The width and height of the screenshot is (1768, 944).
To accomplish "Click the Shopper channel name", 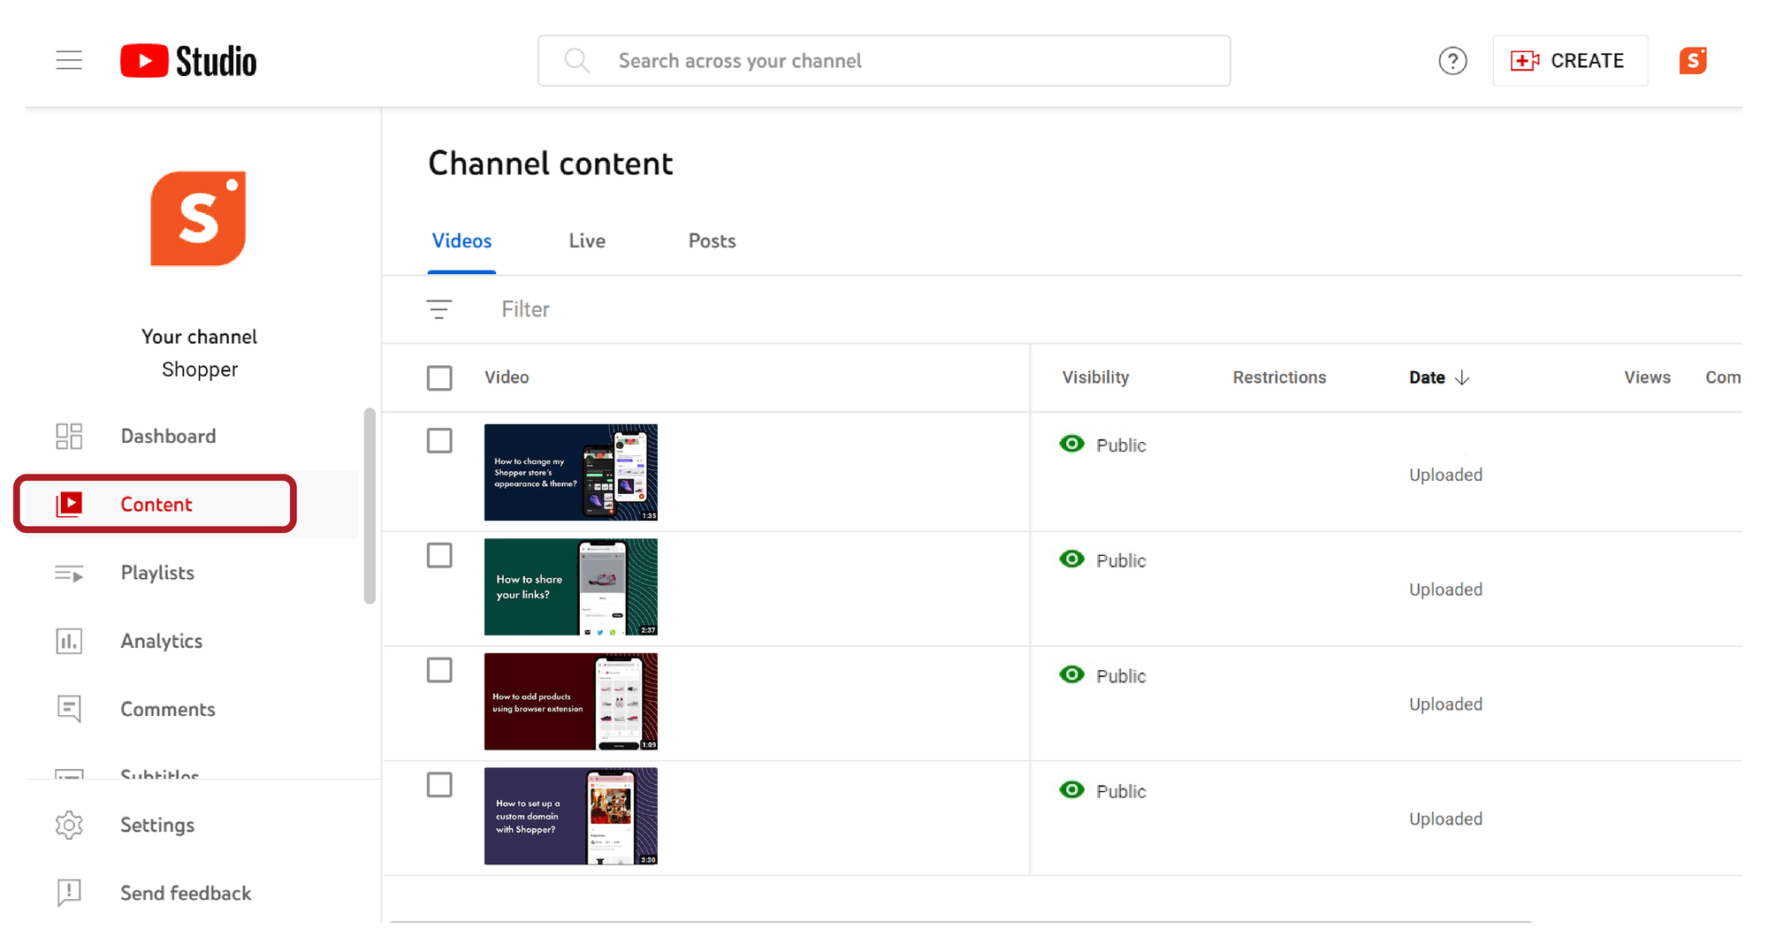I will (200, 369).
